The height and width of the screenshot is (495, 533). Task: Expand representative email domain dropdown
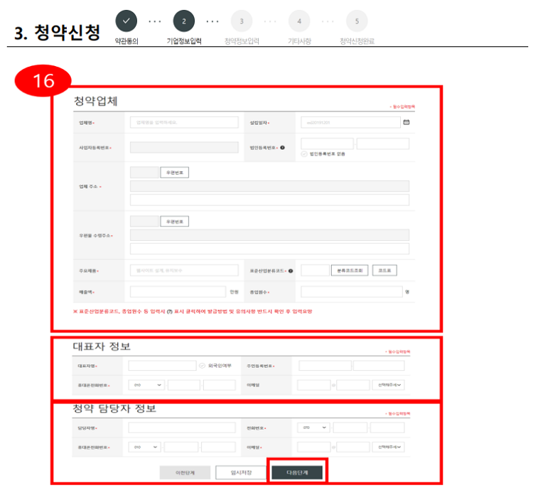pos(388,385)
